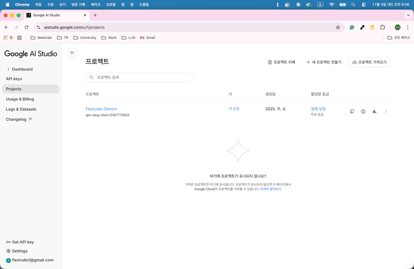
Task: Click the 키 0개 link
Action: [234, 109]
